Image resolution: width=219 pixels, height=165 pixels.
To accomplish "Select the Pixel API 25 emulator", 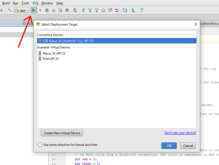I will tap(51, 59).
